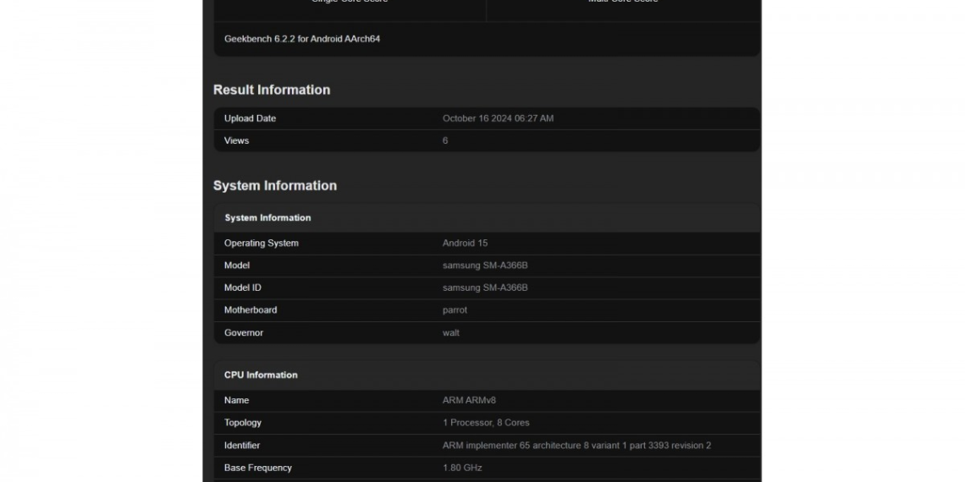The height and width of the screenshot is (482, 965).
Task: Select the Views count value 6
Action: [445, 140]
